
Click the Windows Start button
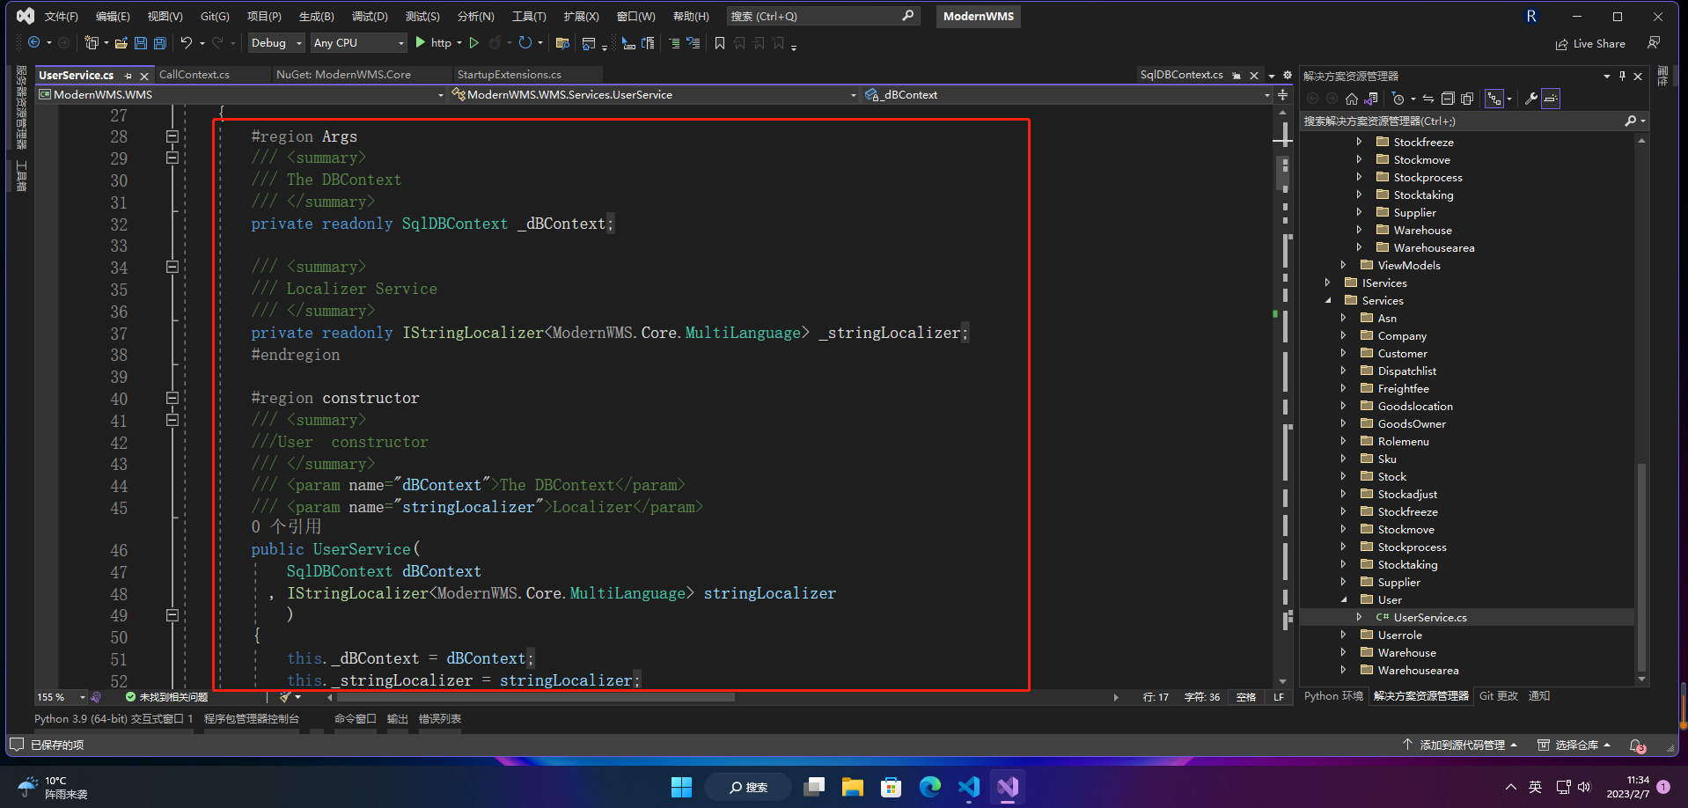[x=681, y=786]
